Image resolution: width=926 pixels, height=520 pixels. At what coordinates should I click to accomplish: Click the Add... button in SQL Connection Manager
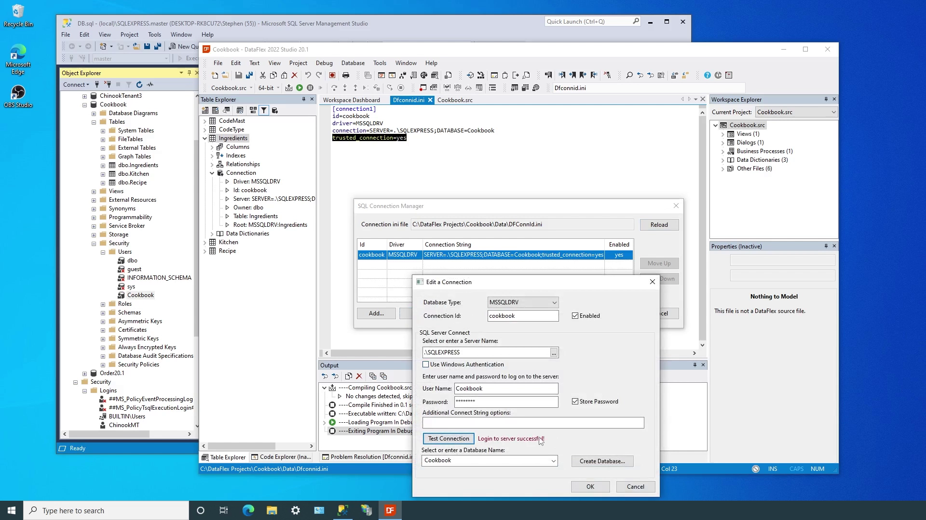[376, 313]
